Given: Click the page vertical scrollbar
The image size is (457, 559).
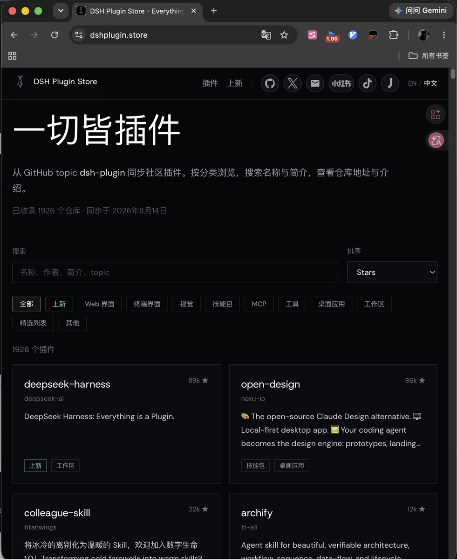Looking at the screenshot, I should click(453, 74).
